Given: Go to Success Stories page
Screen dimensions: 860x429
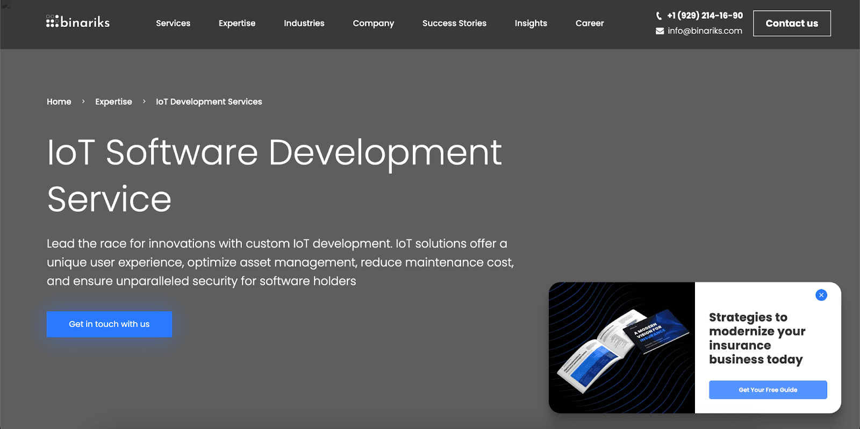Looking at the screenshot, I should (454, 23).
